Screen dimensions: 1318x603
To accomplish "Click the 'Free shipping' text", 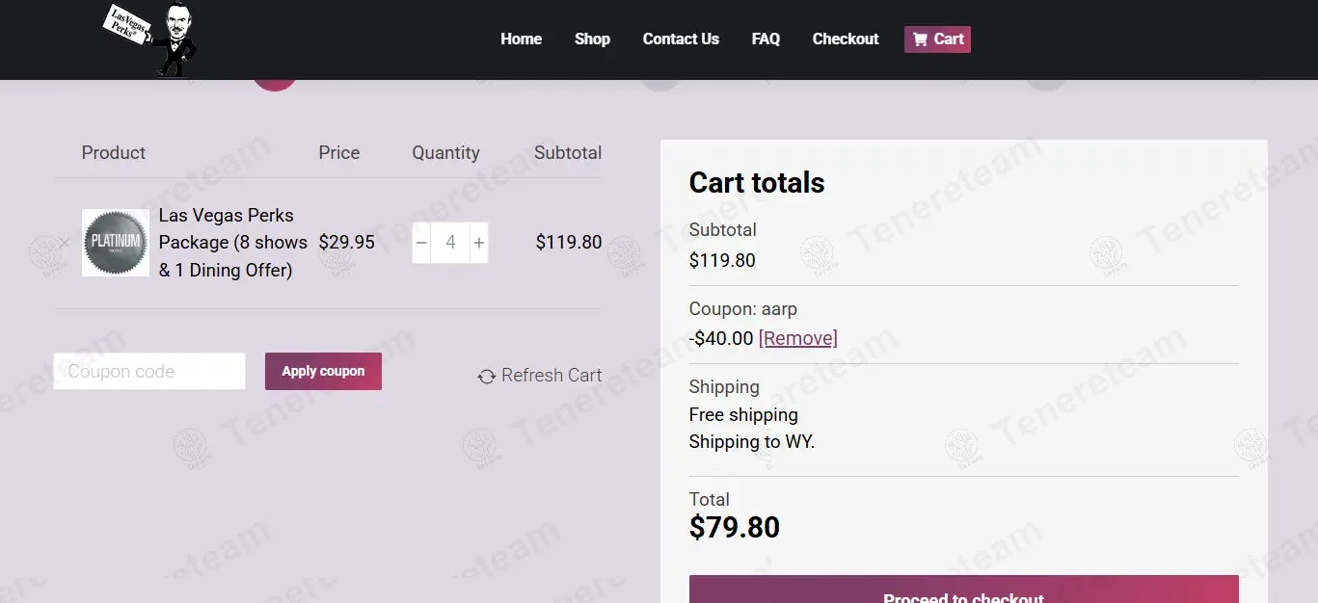I will (x=743, y=415).
